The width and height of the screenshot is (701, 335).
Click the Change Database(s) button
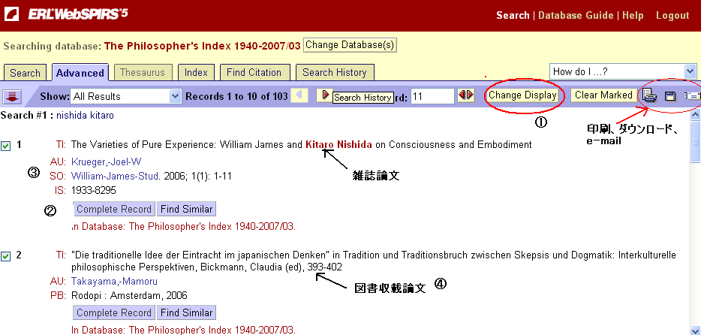coord(350,45)
